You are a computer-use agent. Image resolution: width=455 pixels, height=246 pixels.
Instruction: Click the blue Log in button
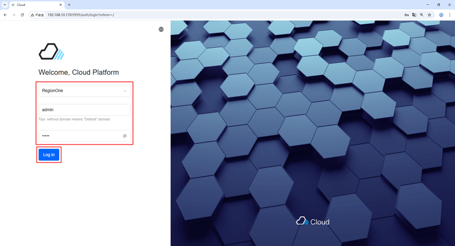pos(49,155)
